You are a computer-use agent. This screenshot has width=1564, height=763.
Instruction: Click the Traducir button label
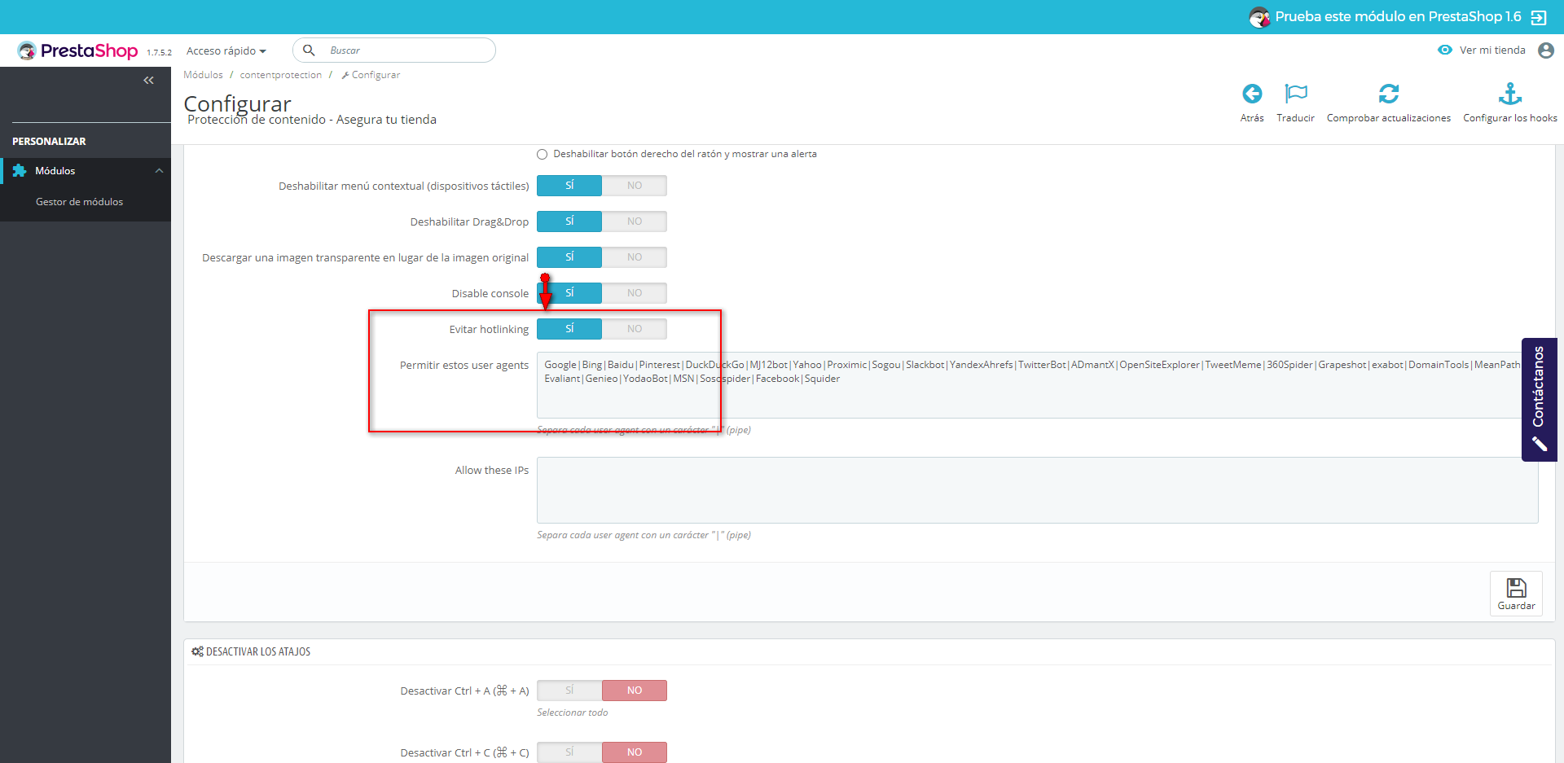(1295, 118)
